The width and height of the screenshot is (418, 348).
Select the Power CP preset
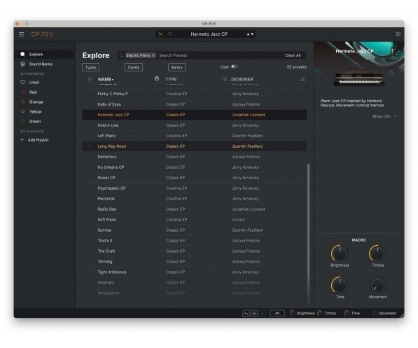pyautogui.click(x=195, y=178)
